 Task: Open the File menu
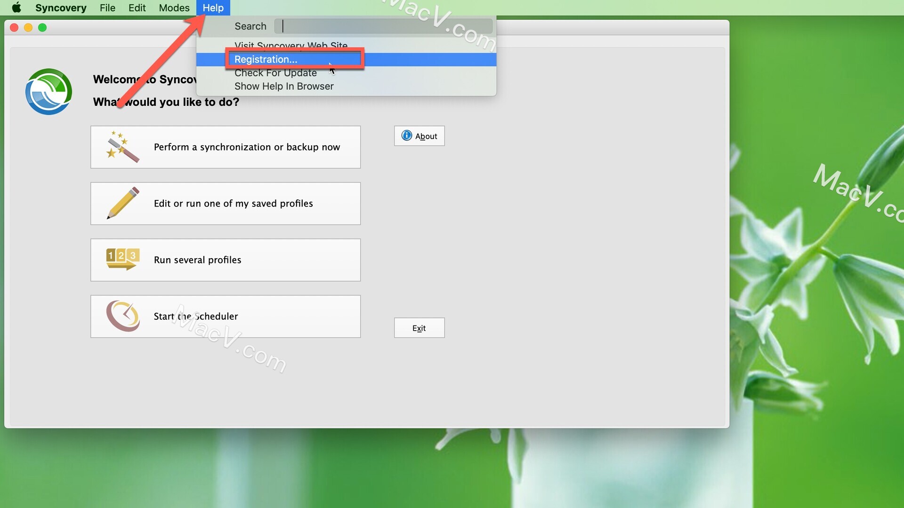(x=107, y=8)
